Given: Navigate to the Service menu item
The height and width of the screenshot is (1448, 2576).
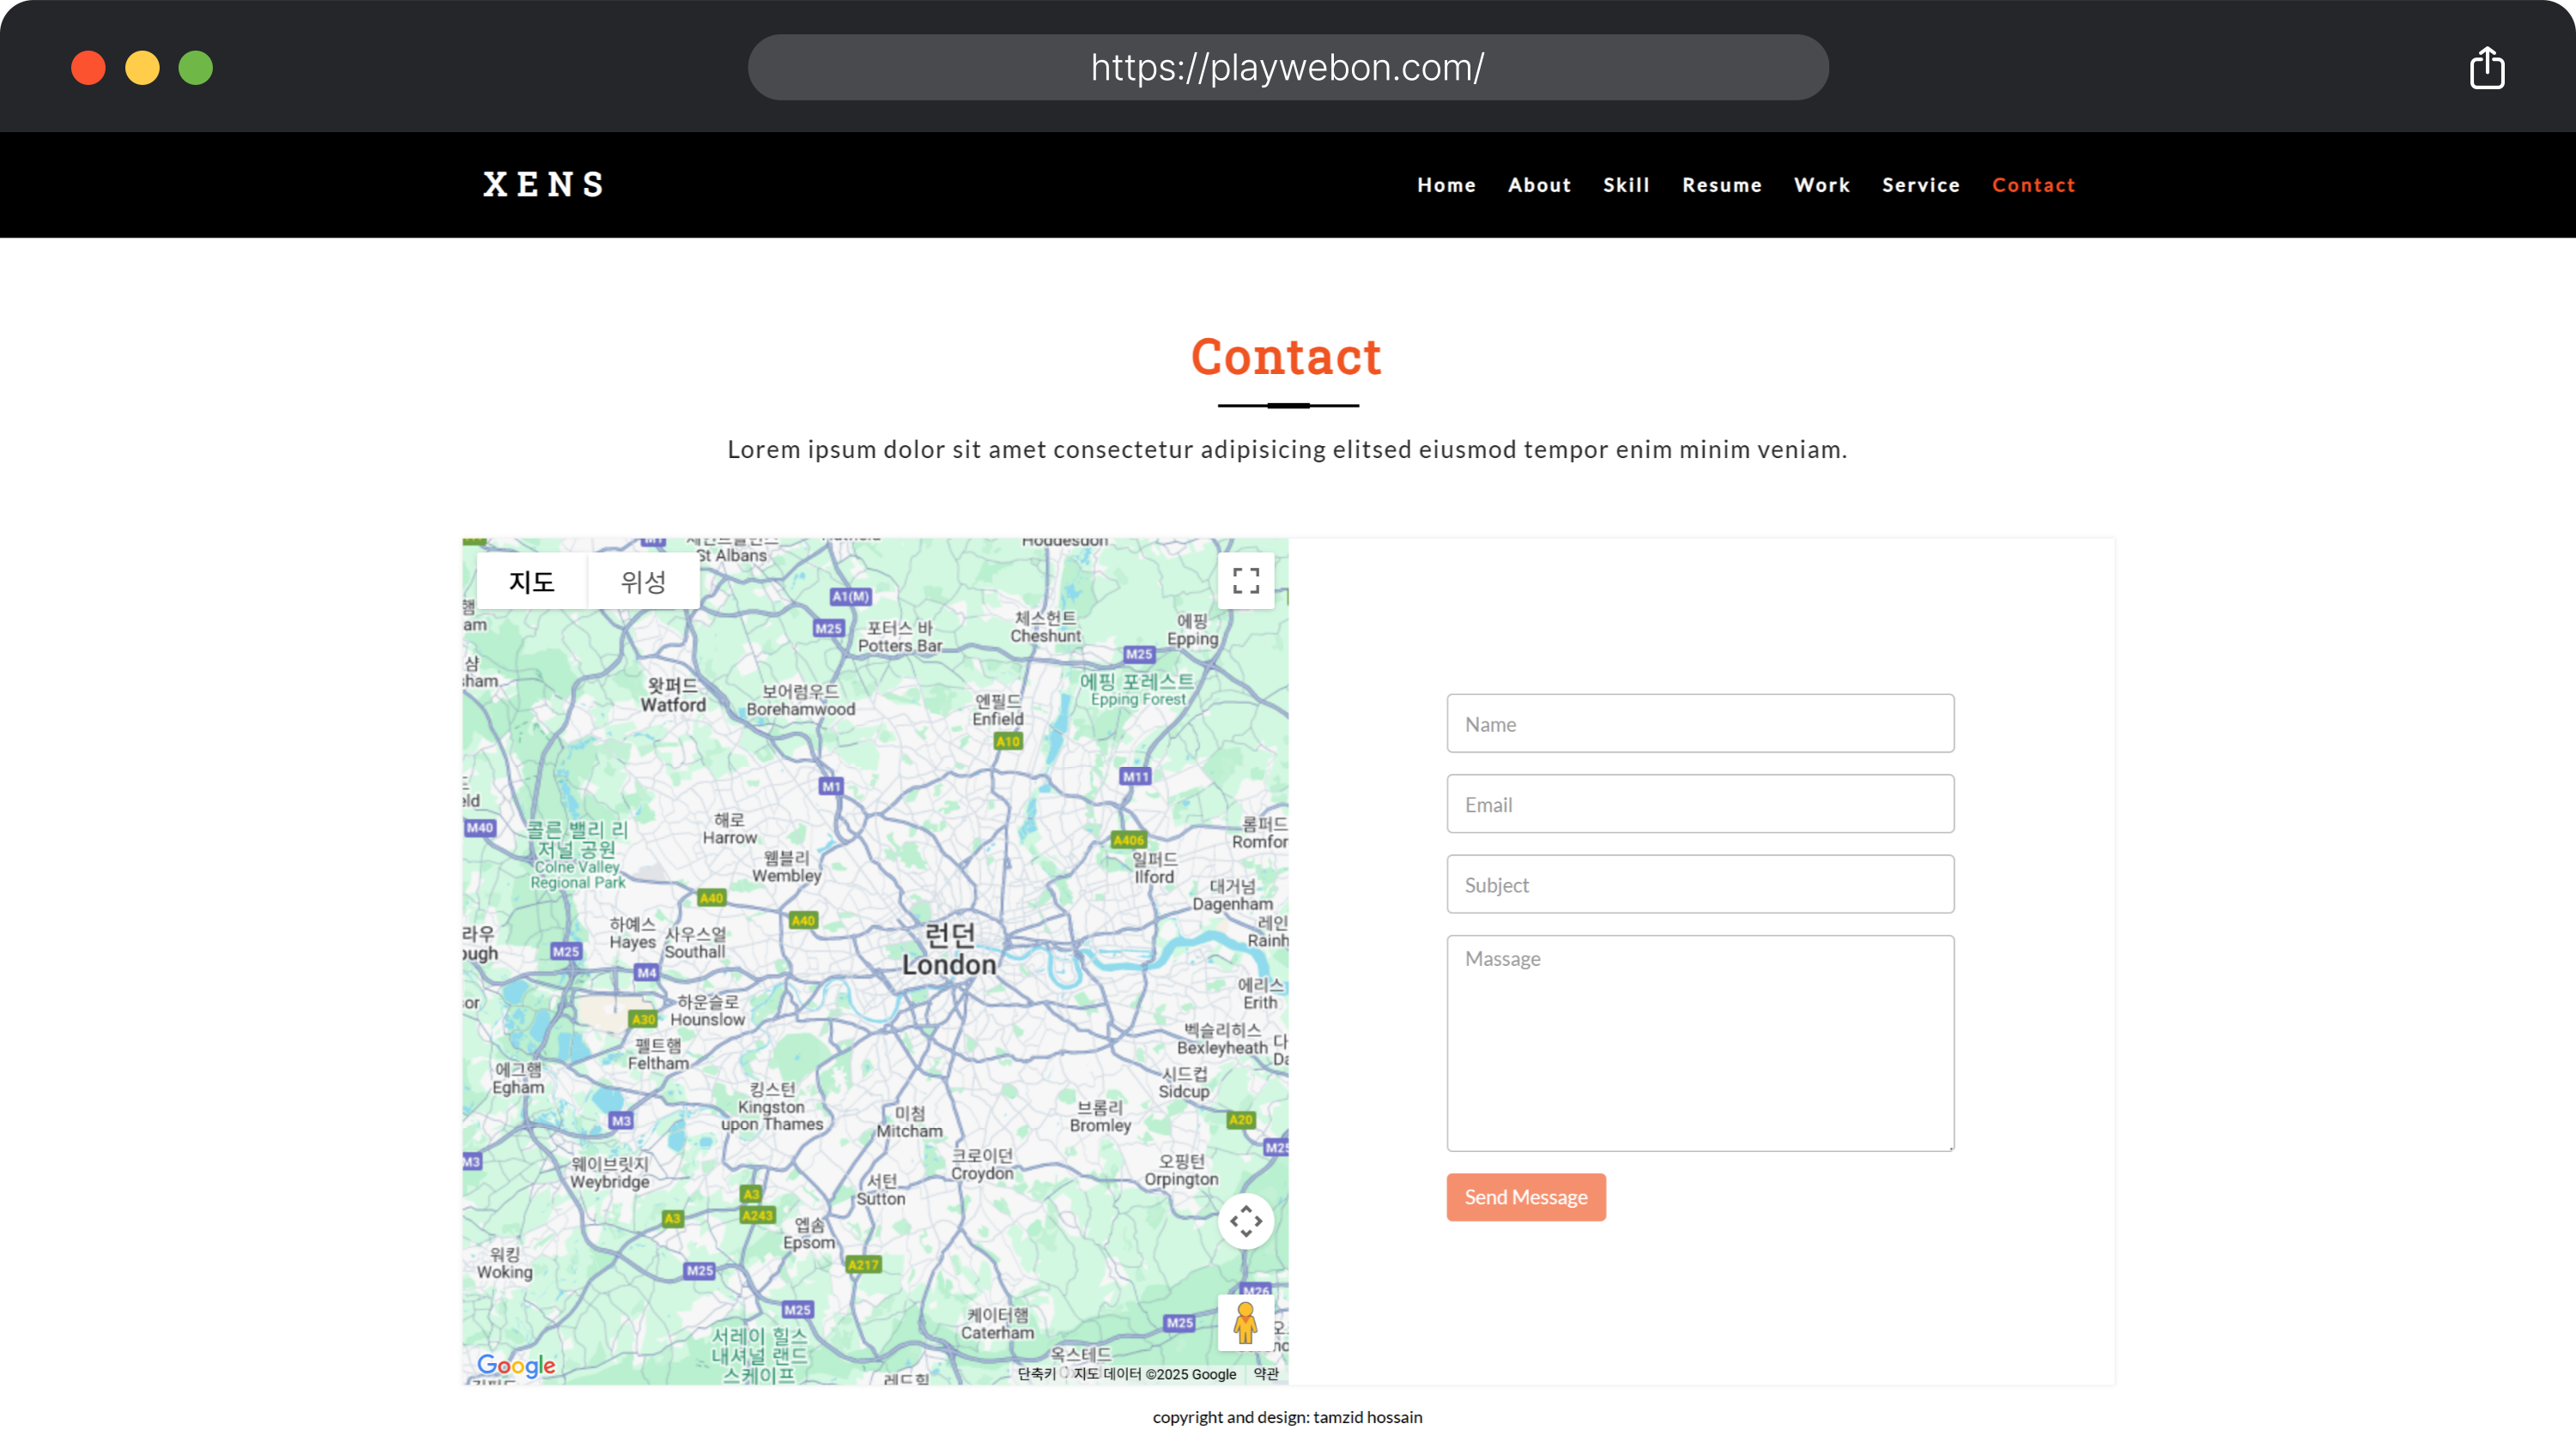Looking at the screenshot, I should 1920,185.
